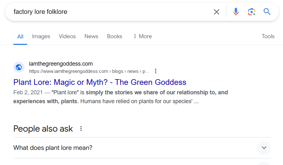
Task: Click the blue magnifying glass search icon
Action: (x=267, y=12)
